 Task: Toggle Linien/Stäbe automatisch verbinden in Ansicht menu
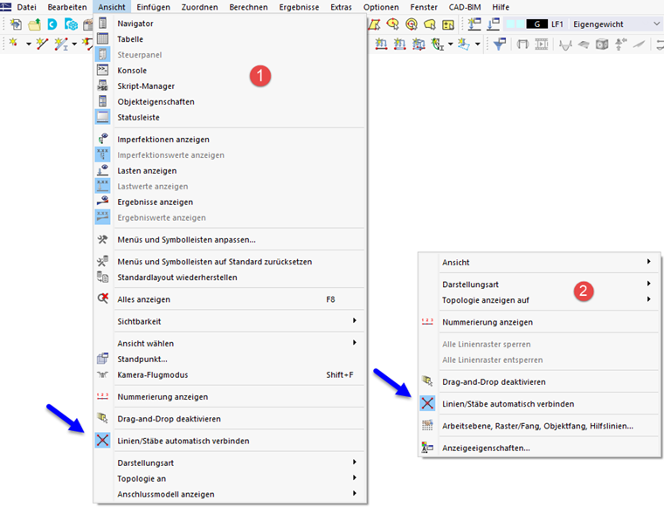click(229, 441)
